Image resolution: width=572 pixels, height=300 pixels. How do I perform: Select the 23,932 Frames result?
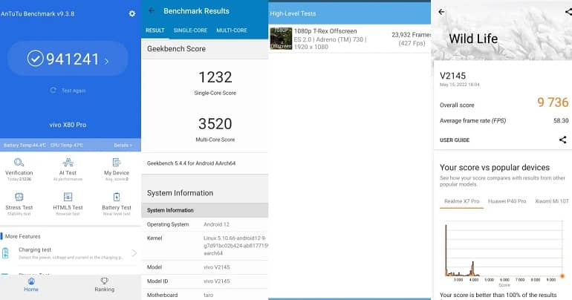(411, 35)
